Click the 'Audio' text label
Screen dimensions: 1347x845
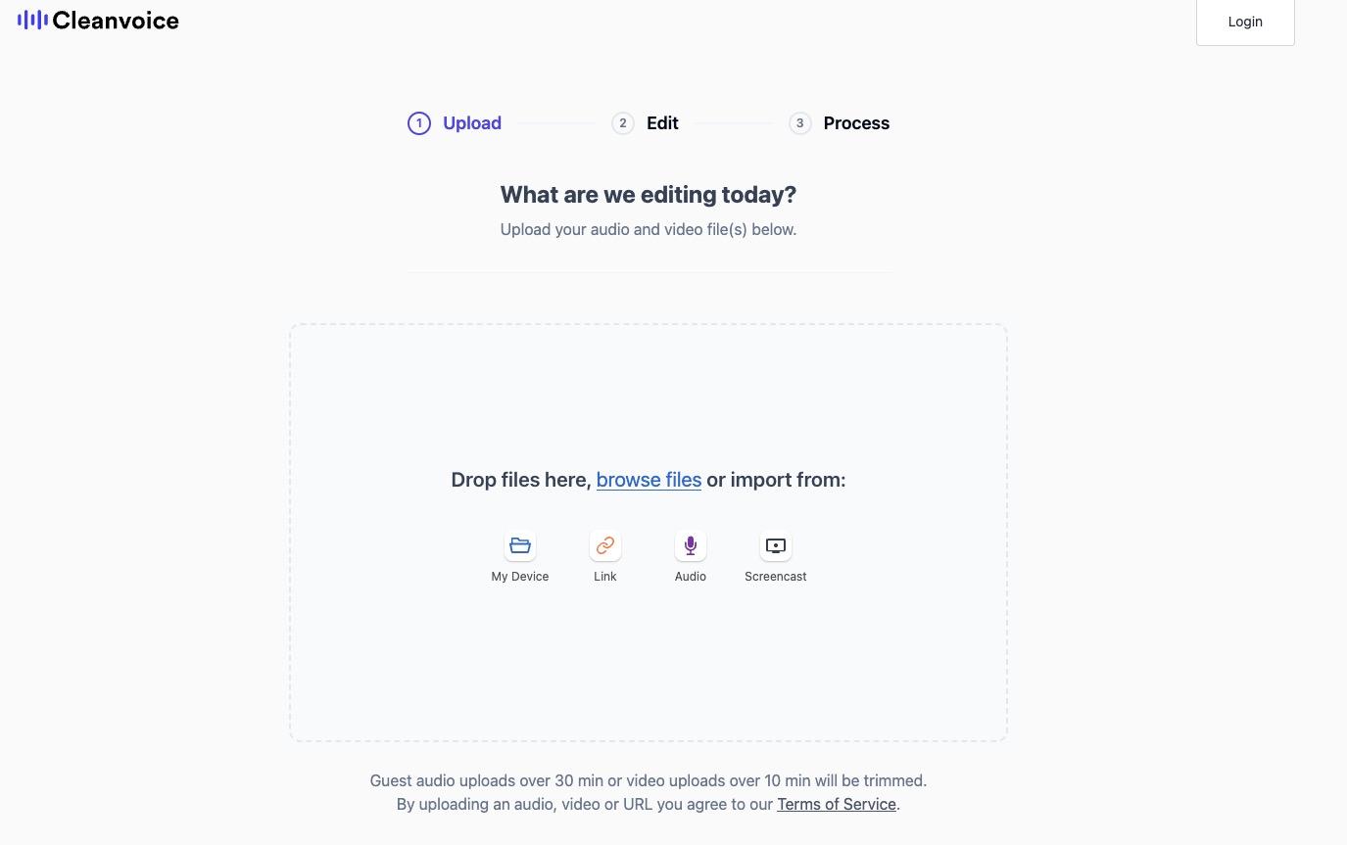(x=691, y=577)
